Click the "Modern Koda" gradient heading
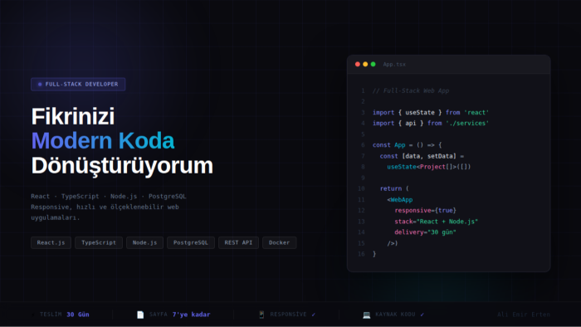The image size is (581, 327). click(x=103, y=141)
